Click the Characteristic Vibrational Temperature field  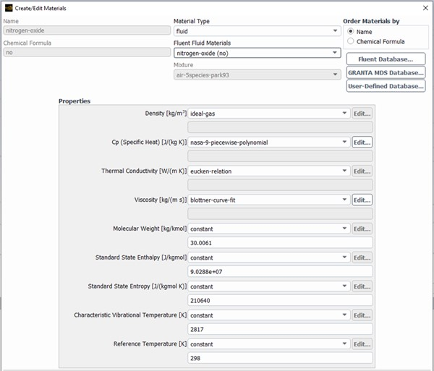[x=279, y=329]
